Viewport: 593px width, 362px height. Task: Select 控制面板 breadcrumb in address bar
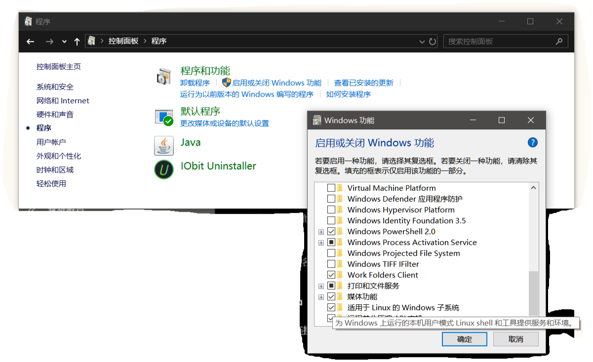[x=123, y=41]
